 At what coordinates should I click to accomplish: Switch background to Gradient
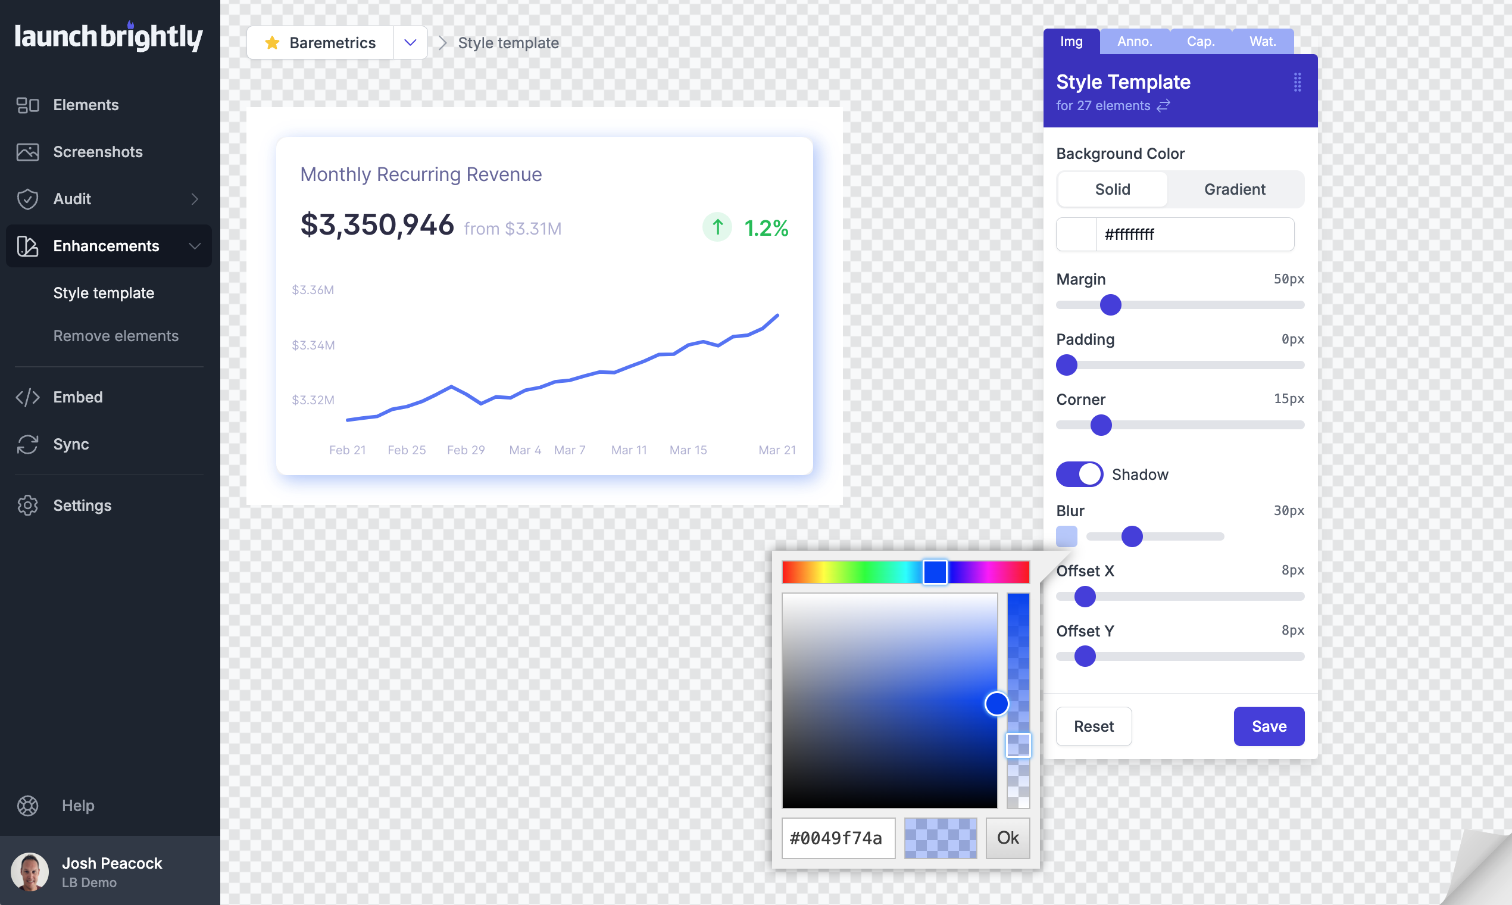point(1234,189)
